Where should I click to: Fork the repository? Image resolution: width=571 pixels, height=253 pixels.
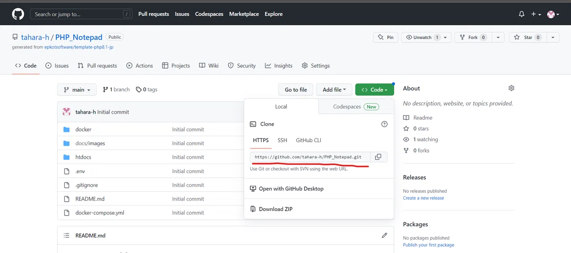click(x=473, y=37)
